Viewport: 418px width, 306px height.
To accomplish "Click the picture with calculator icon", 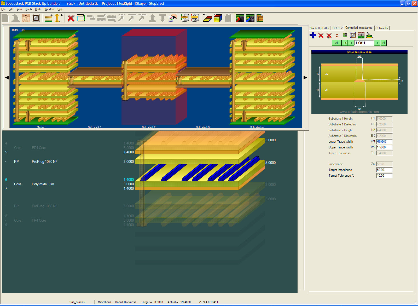I will [x=345, y=35].
